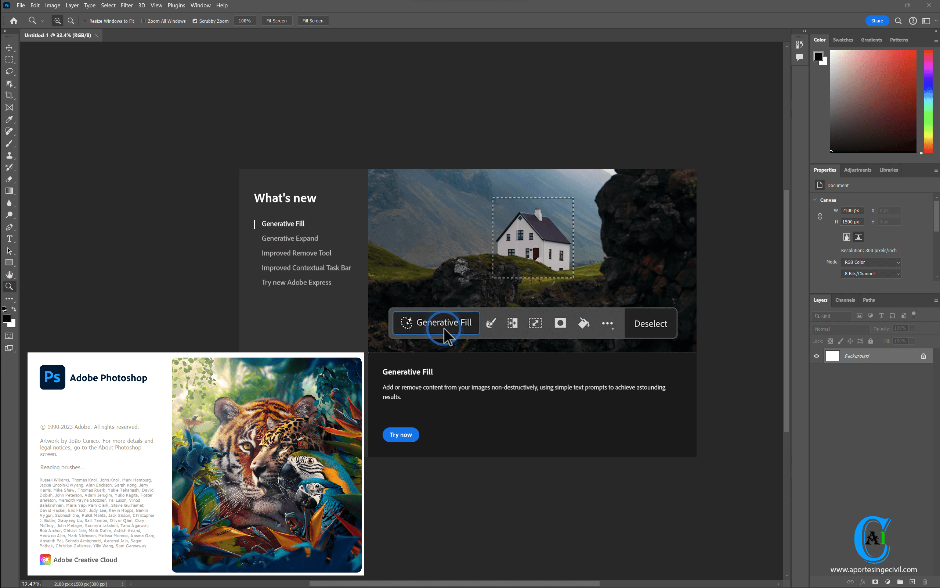This screenshot has height=588, width=940.
Task: Click the Gradient tool icon
Action: click(10, 191)
